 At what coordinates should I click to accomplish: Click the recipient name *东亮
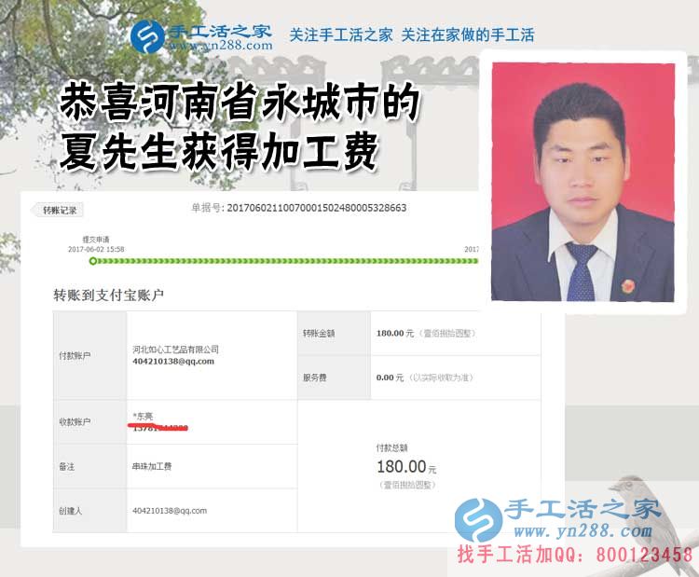[144, 416]
